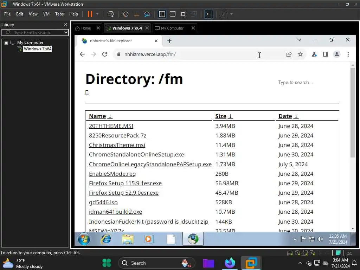Bookmark this page with the star icon
The image size is (360, 270).
click(x=300, y=54)
